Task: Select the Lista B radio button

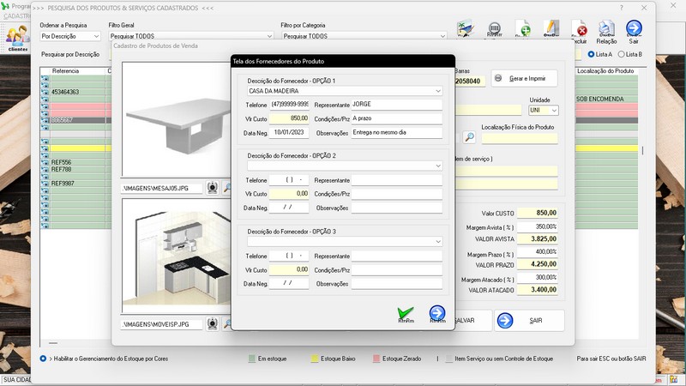Action: point(623,54)
